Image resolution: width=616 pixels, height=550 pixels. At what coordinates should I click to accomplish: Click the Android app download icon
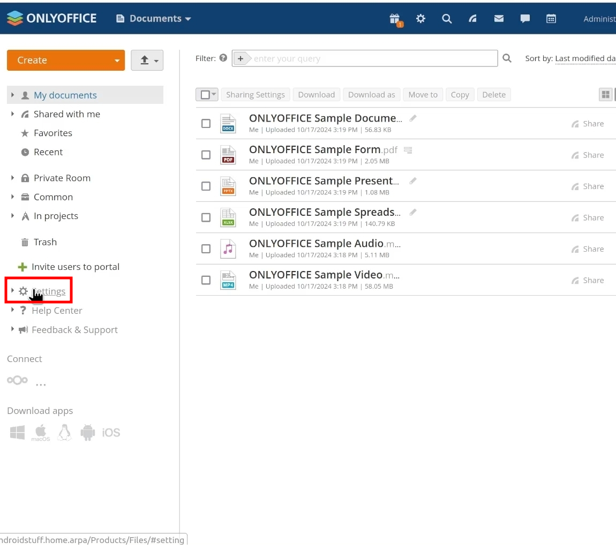tap(88, 433)
